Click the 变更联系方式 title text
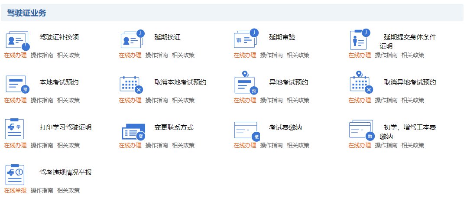The height and width of the screenshot is (202, 467). click(x=174, y=127)
